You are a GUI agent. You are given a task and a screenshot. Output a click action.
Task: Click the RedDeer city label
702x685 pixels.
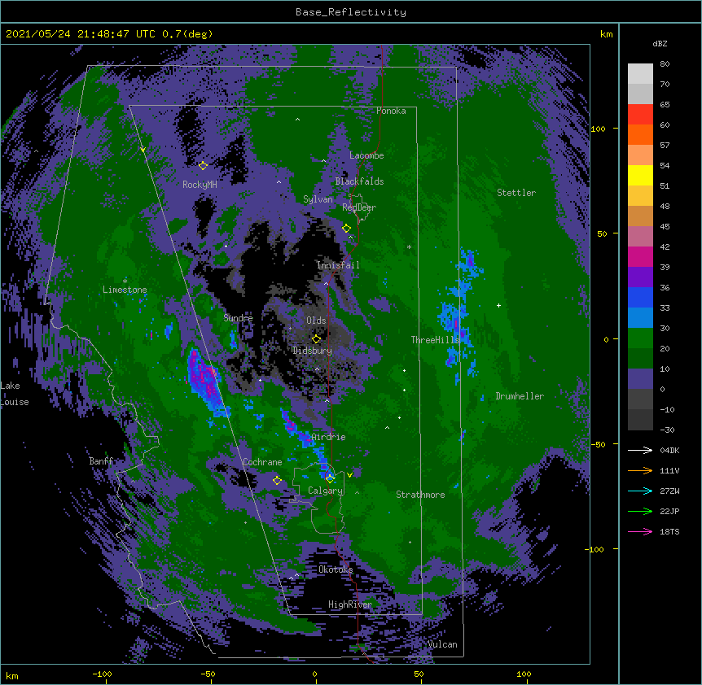coord(359,207)
